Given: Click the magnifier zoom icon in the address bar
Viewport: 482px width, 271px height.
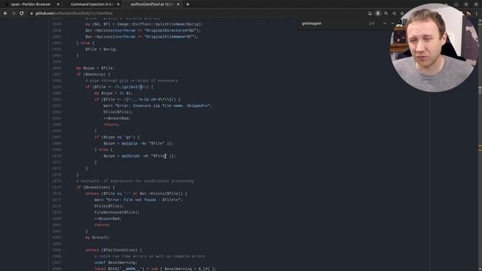Looking at the screenshot, I should (386, 14).
